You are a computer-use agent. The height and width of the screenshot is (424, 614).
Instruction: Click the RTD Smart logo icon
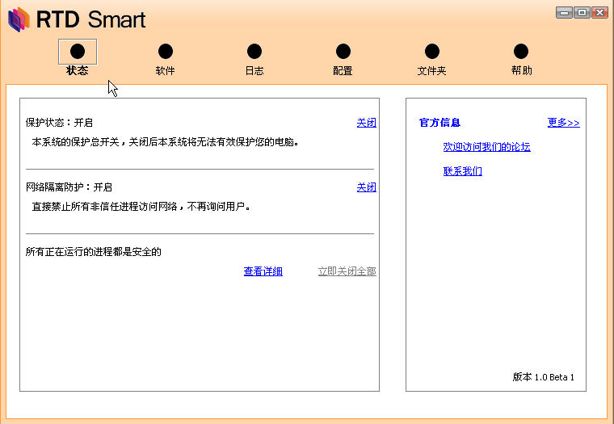pos(19,19)
